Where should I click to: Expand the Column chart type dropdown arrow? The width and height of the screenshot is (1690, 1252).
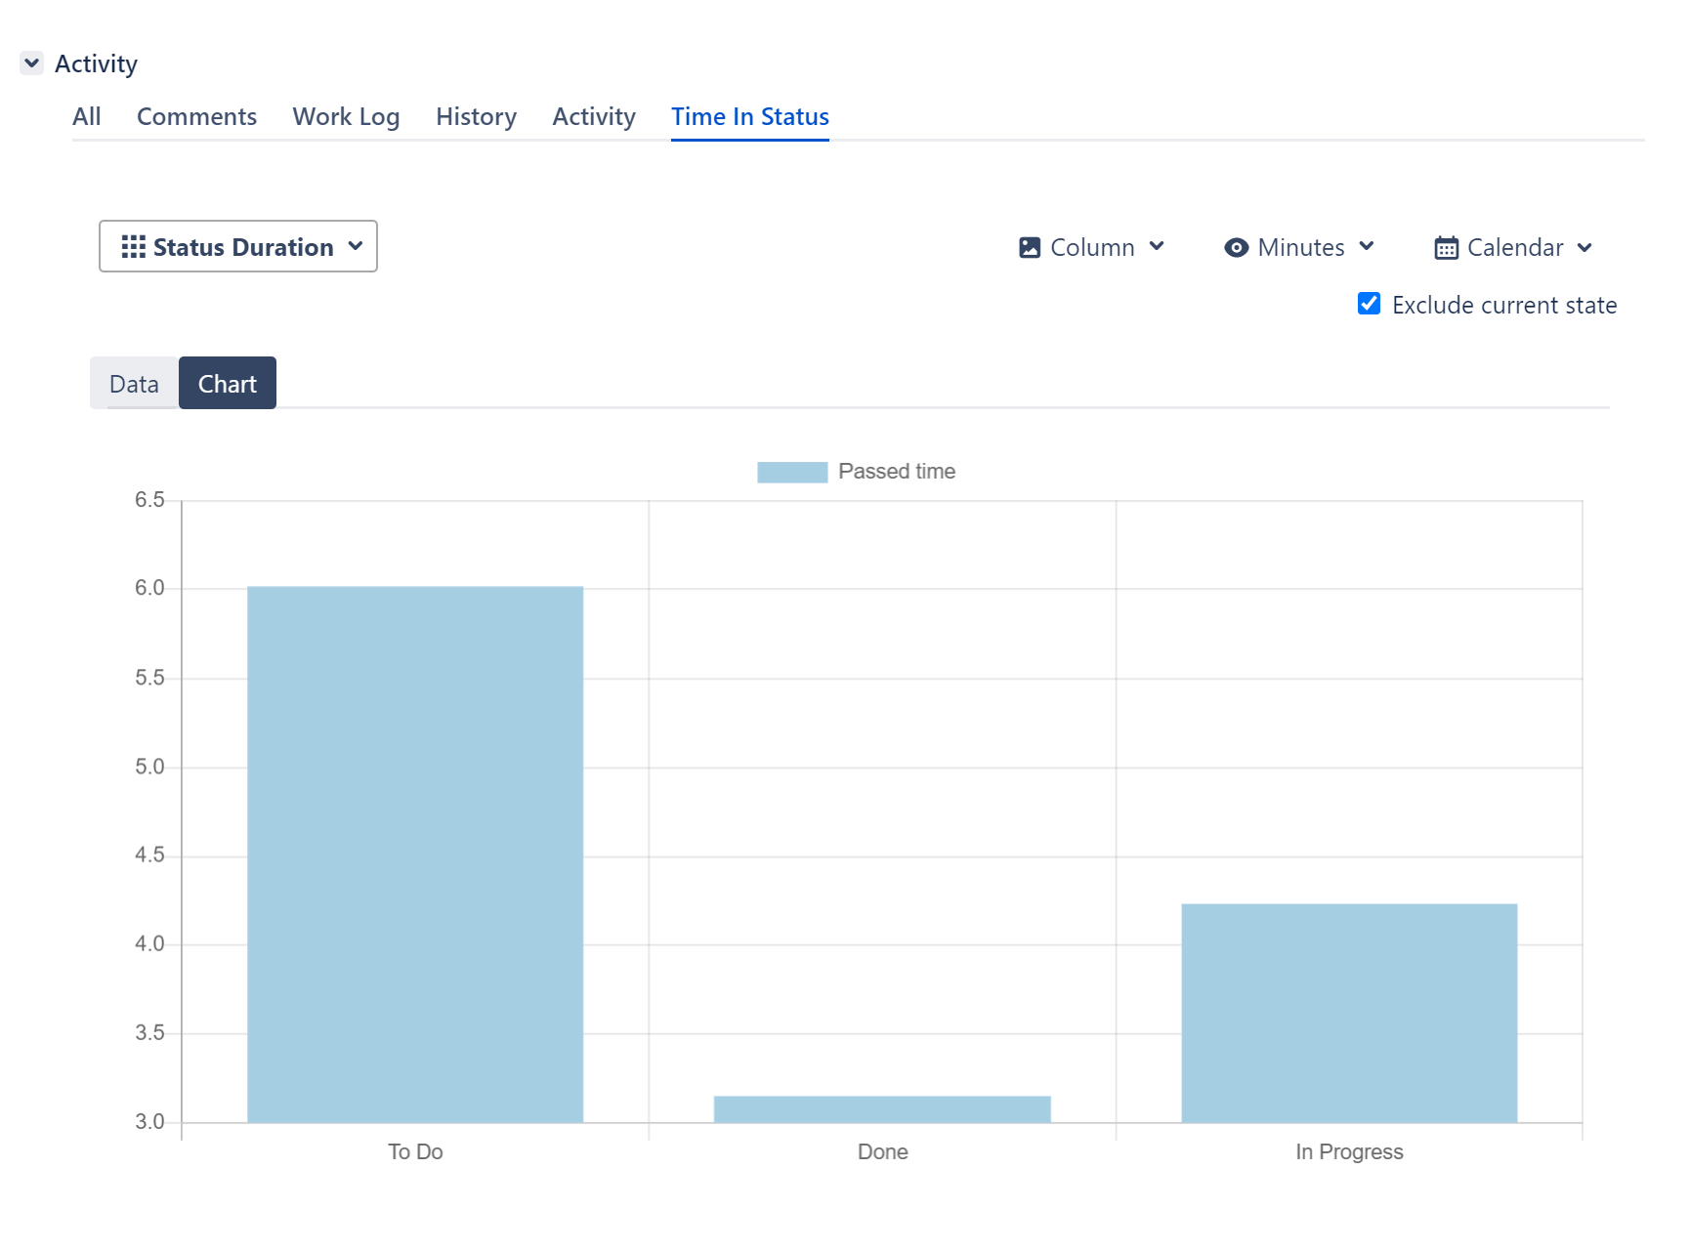(x=1157, y=247)
